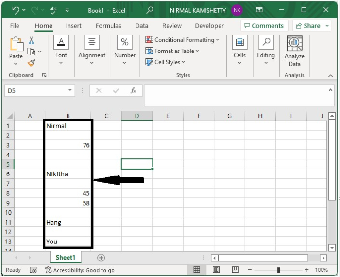Screen dimensions: 340x277
Task: Click Accessibility: Good to go status
Action: tap(80, 270)
